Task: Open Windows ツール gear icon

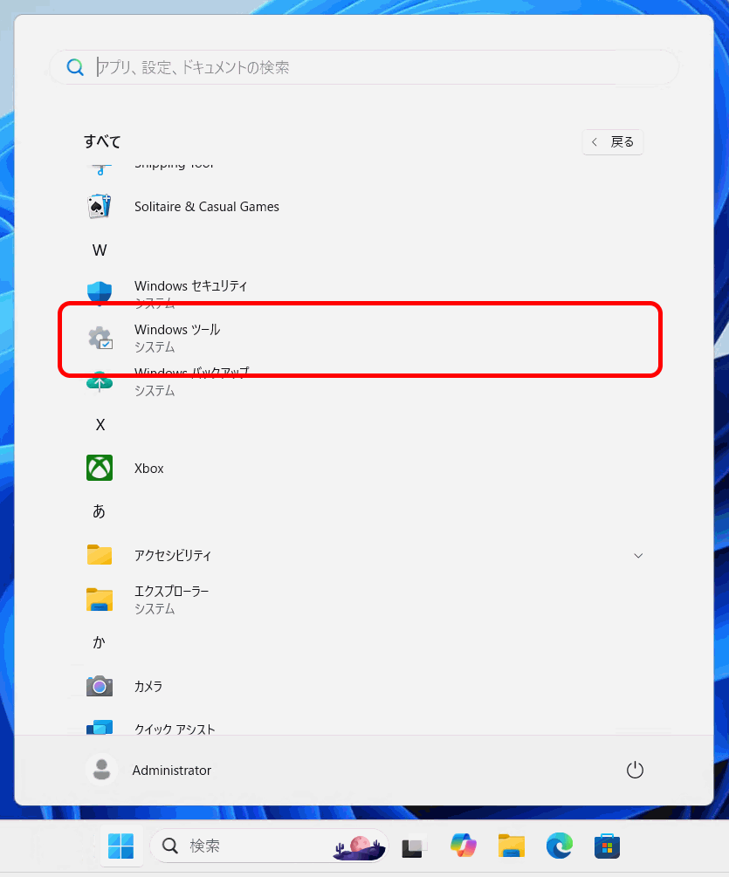Action: (x=100, y=338)
